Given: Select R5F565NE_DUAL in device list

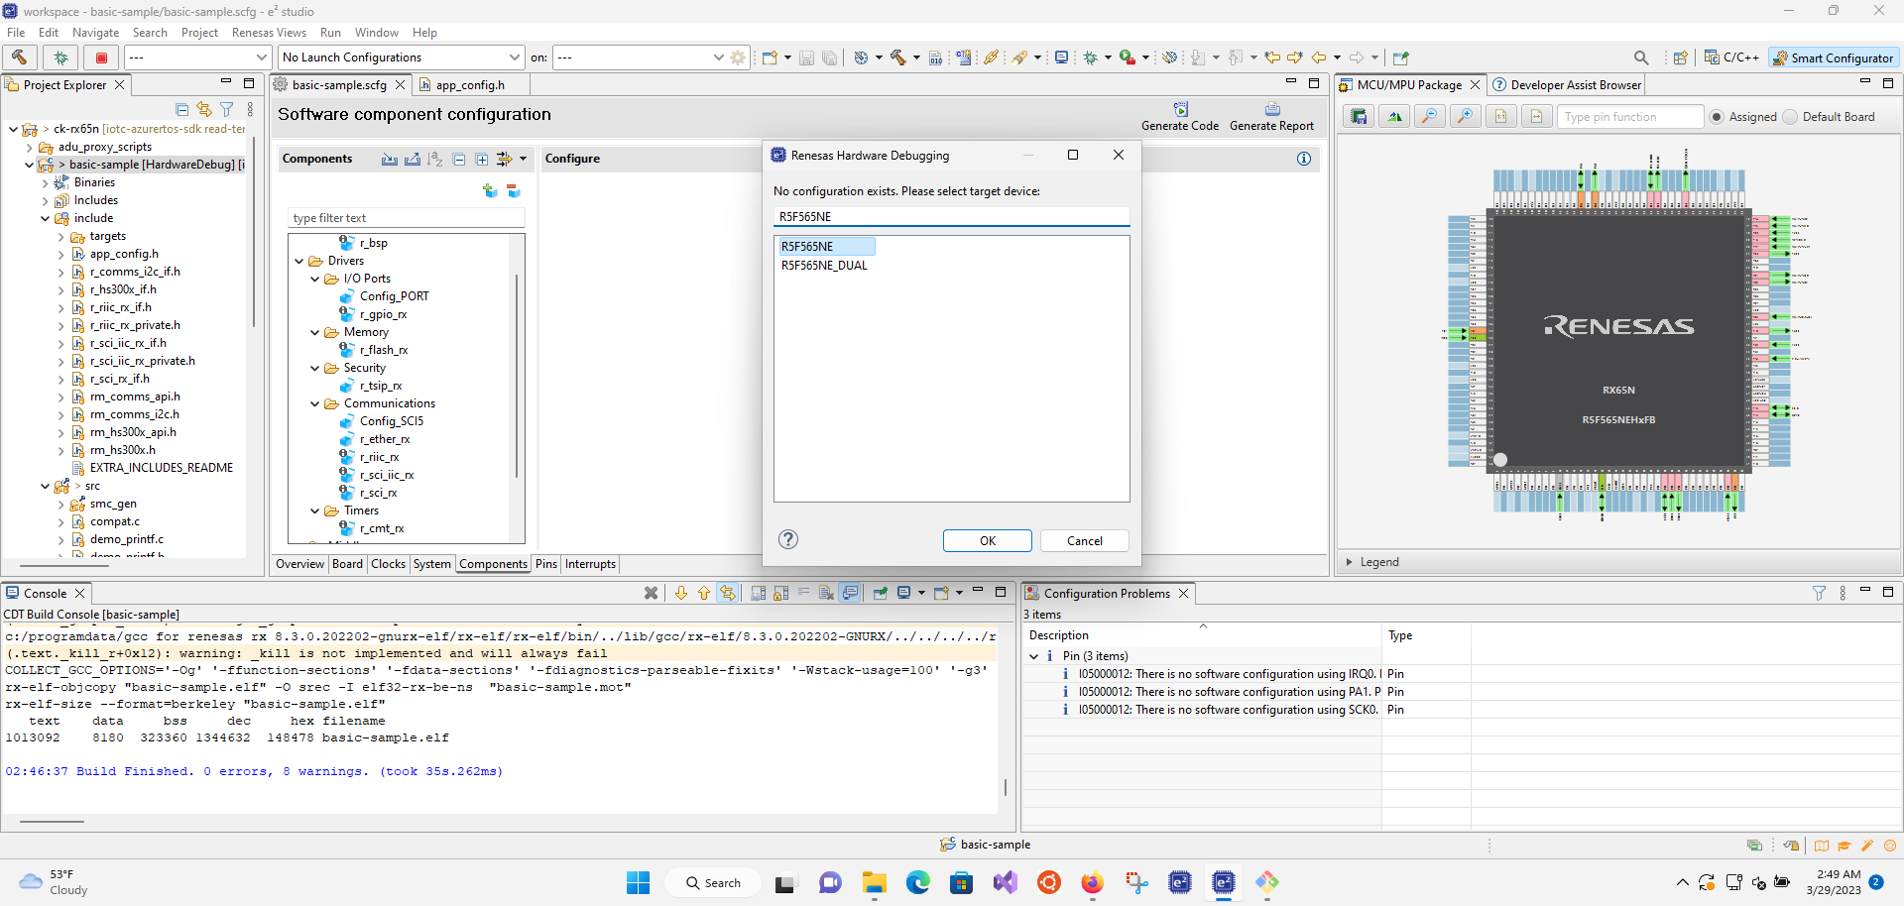Looking at the screenshot, I should point(824,266).
